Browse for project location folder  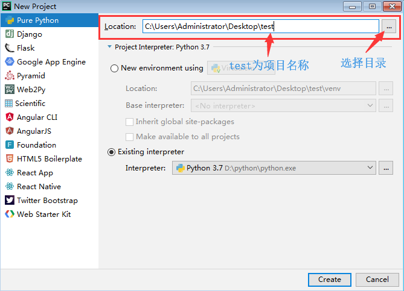[389, 27]
